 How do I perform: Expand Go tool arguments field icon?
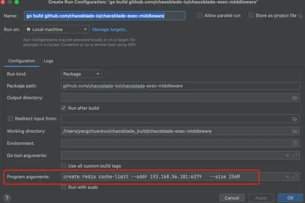295,155
